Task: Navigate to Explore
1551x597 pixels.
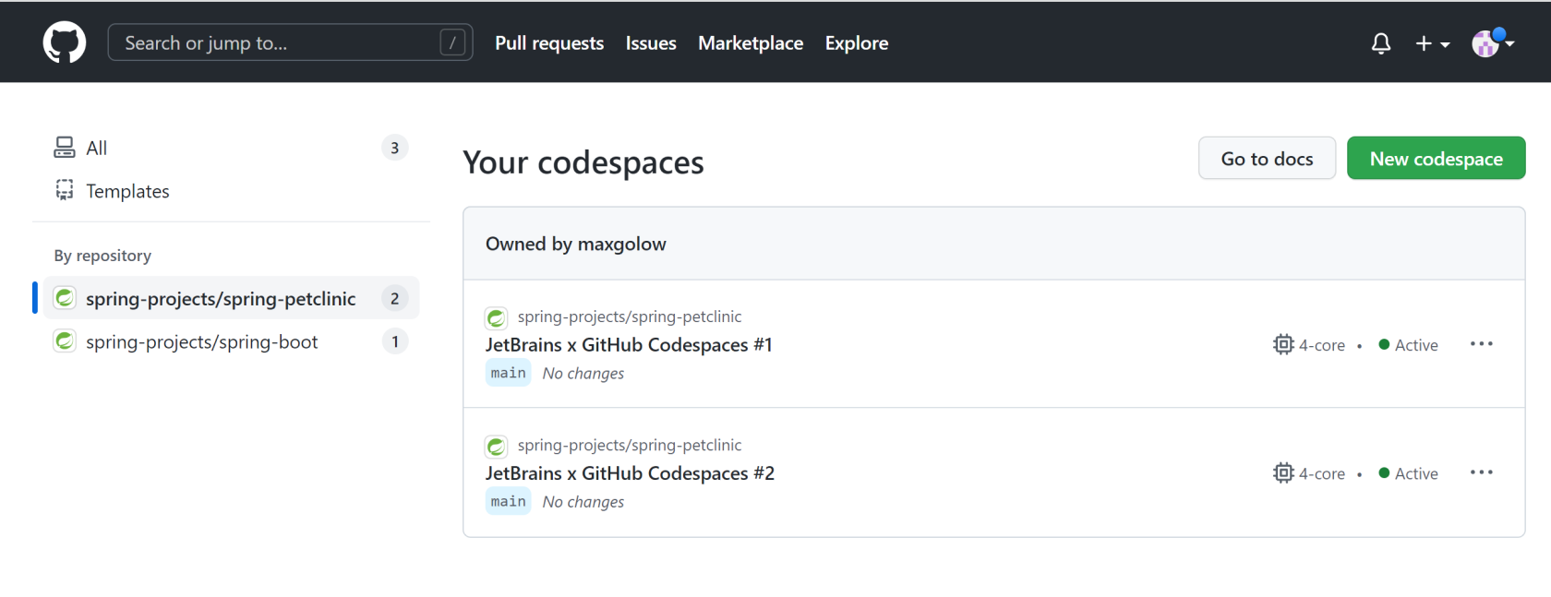Action: point(856,43)
